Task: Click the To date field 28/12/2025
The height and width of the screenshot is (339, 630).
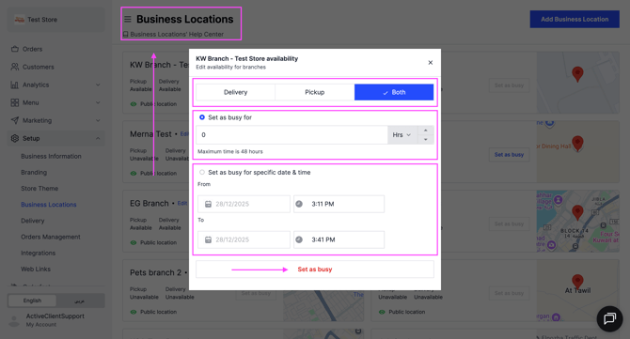Action: [x=244, y=239]
